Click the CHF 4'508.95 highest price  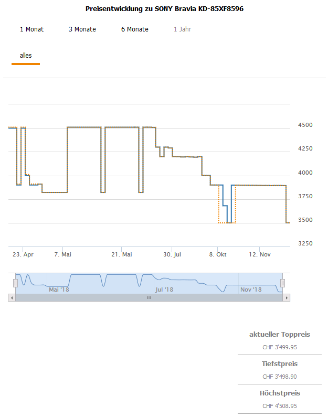[280, 406]
